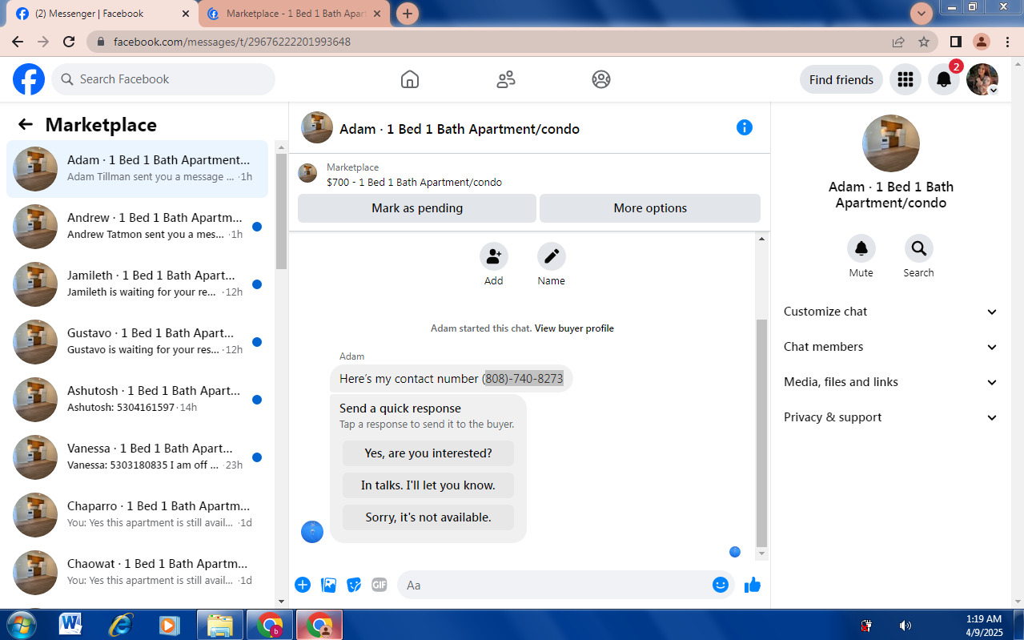The width and height of the screenshot is (1024, 640).
Task: Open Ashutosh's conversation in the list
Action: pos(137,400)
